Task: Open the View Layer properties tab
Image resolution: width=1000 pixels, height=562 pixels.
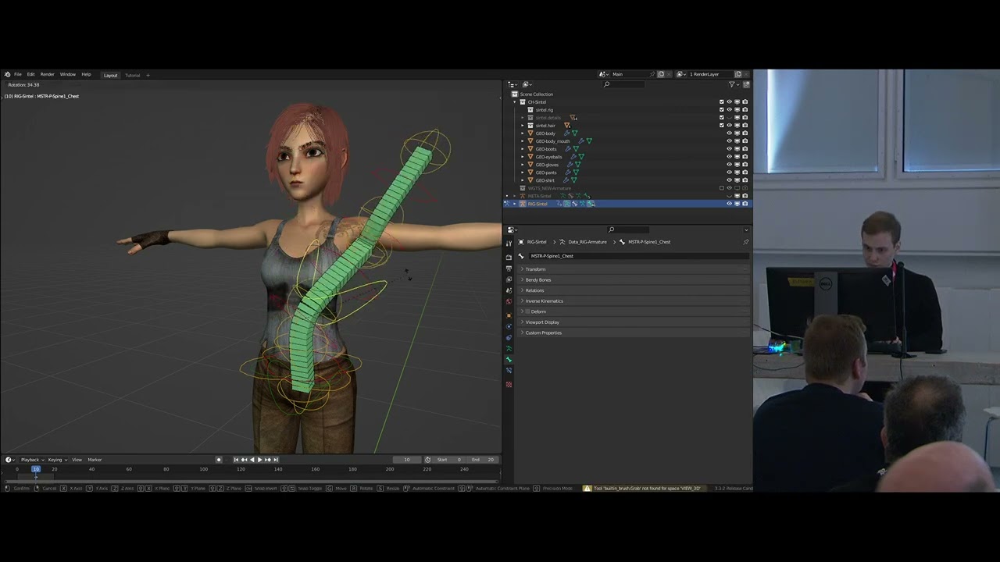Action: [509, 279]
